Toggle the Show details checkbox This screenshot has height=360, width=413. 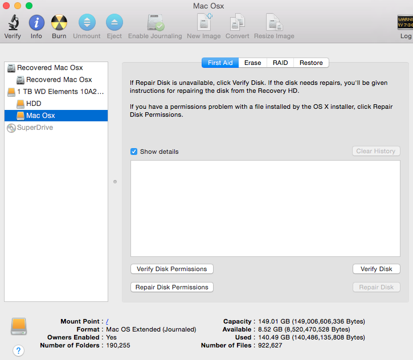click(134, 152)
